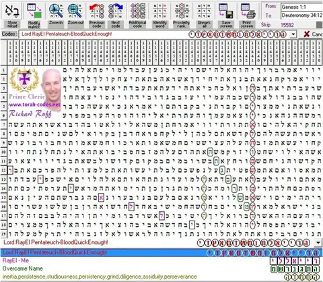The width and height of the screenshot is (323, 282).
Task: Click the Identify word icon
Action: 159,11
